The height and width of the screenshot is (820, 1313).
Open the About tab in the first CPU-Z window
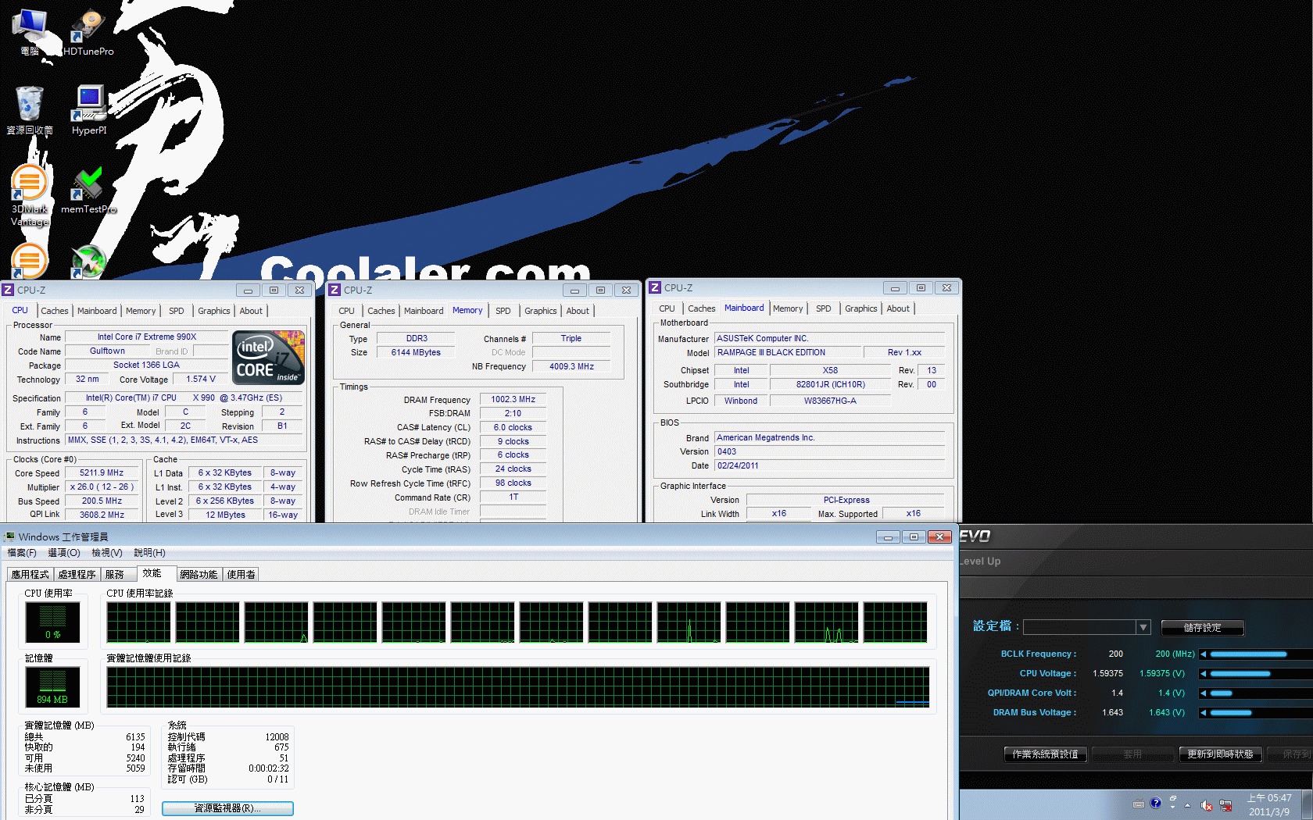tap(251, 311)
